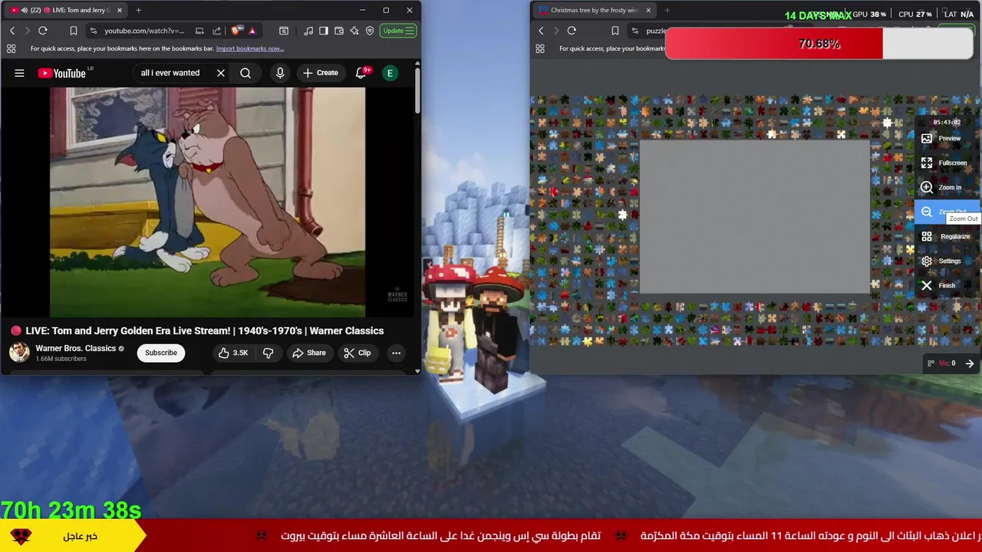Regularize the puzzle pieces
Image resolution: width=982 pixels, height=552 pixels.
click(947, 236)
